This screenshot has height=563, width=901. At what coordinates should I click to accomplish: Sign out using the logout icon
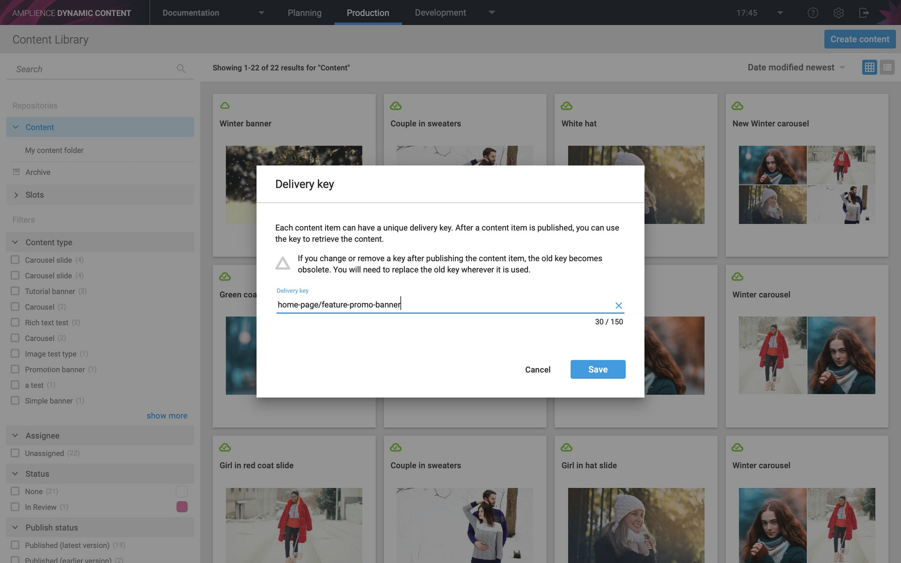(865, 12)
